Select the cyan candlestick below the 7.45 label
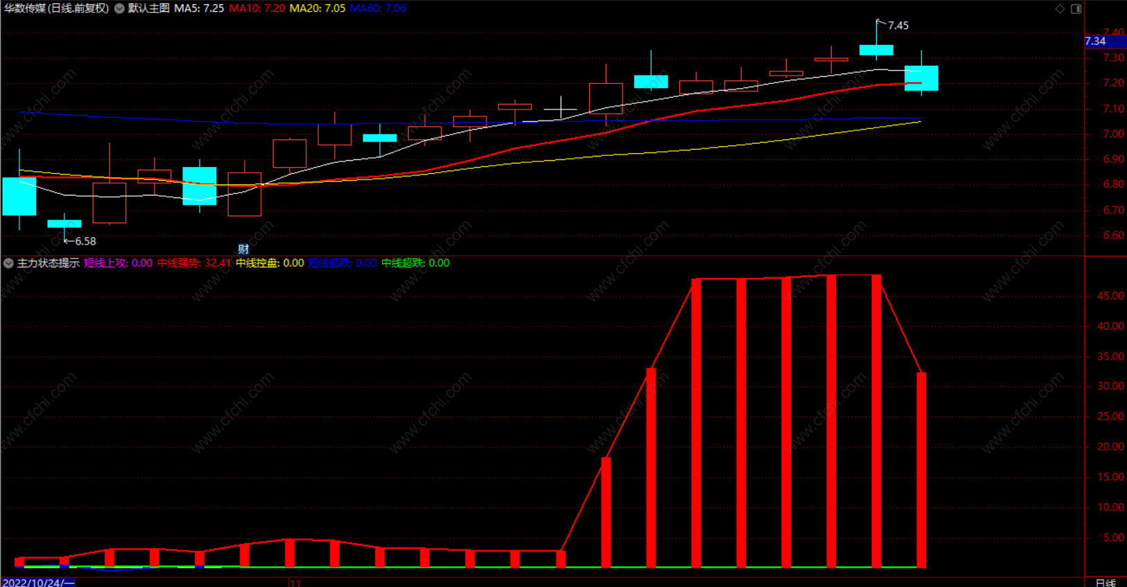This screenshot has height=587, width=1127. (876, 50)
